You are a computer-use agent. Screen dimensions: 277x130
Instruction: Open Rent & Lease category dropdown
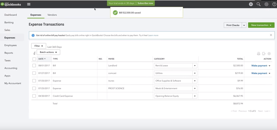195,66
